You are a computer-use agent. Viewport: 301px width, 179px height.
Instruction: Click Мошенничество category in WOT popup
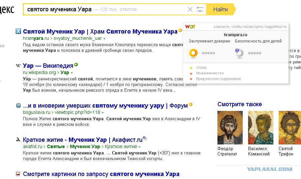click(x=210, y=73)
